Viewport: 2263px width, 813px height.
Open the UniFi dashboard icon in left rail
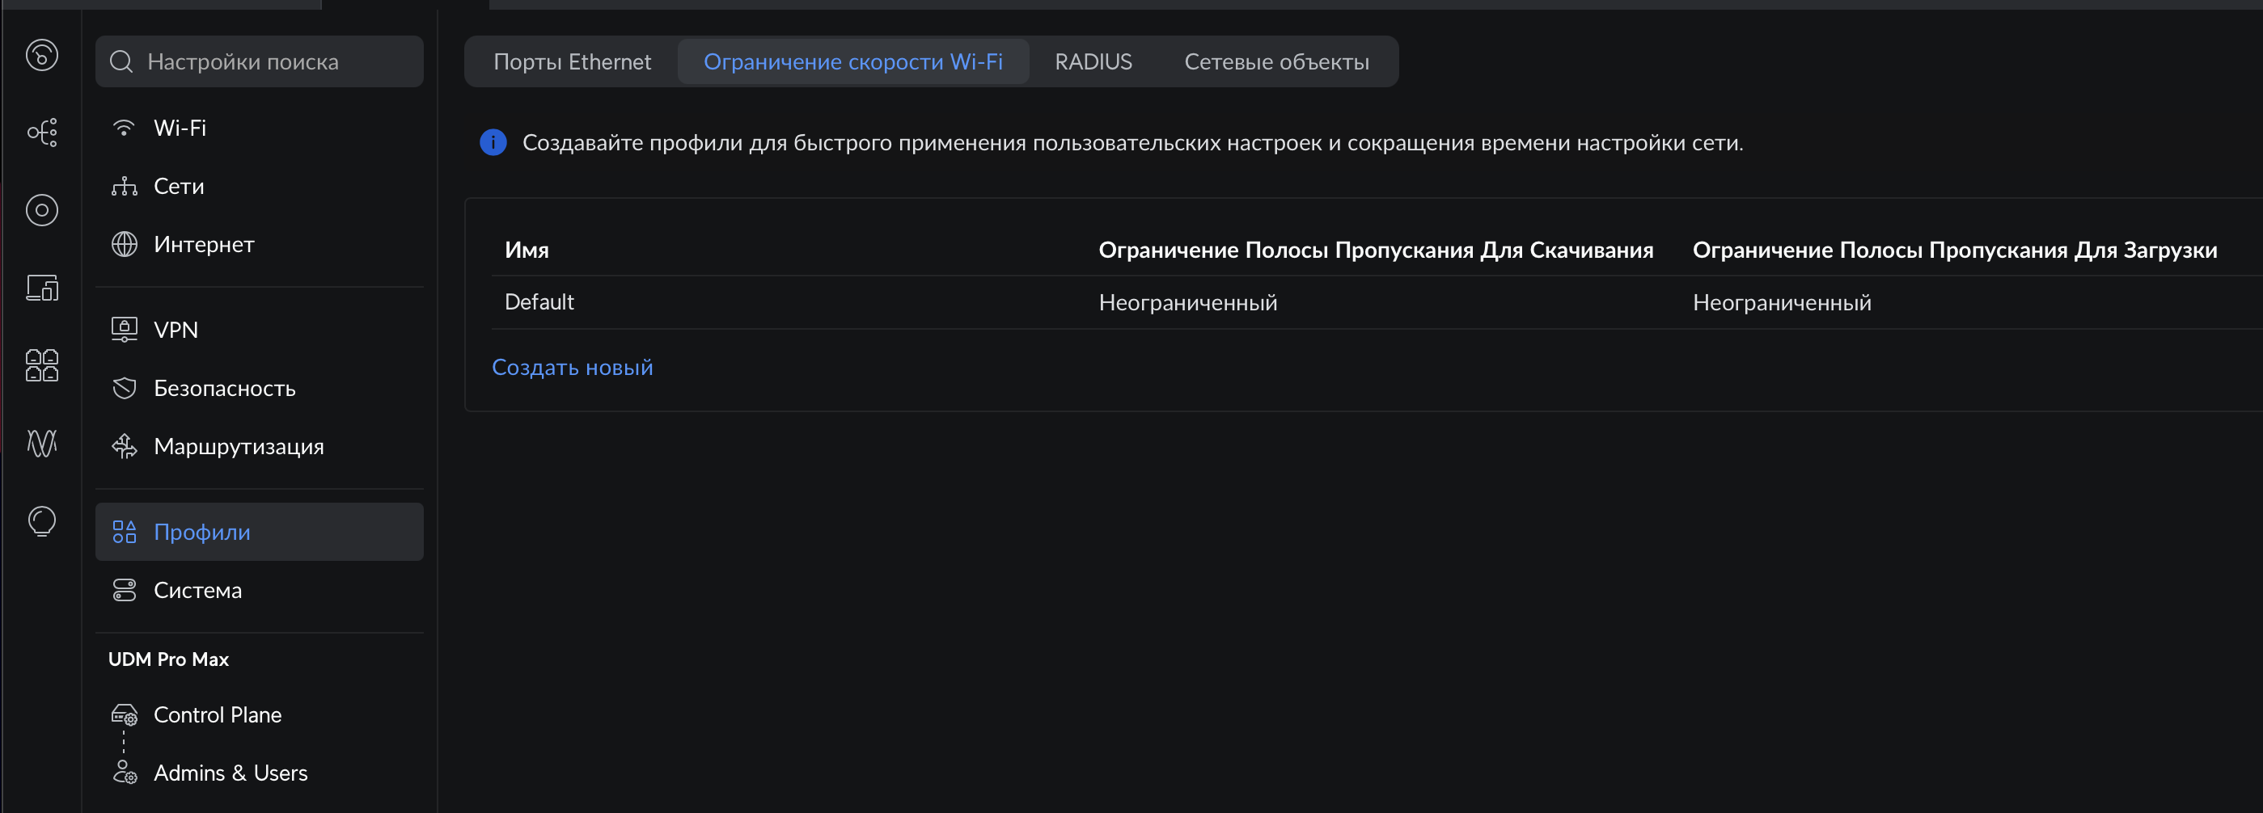coord(41,55)
